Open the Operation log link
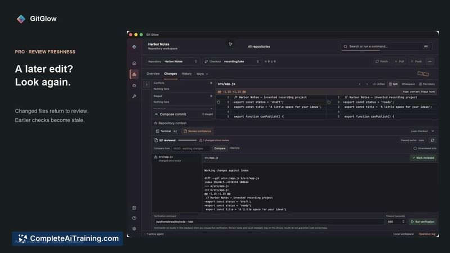 click(x=427, y=234)
